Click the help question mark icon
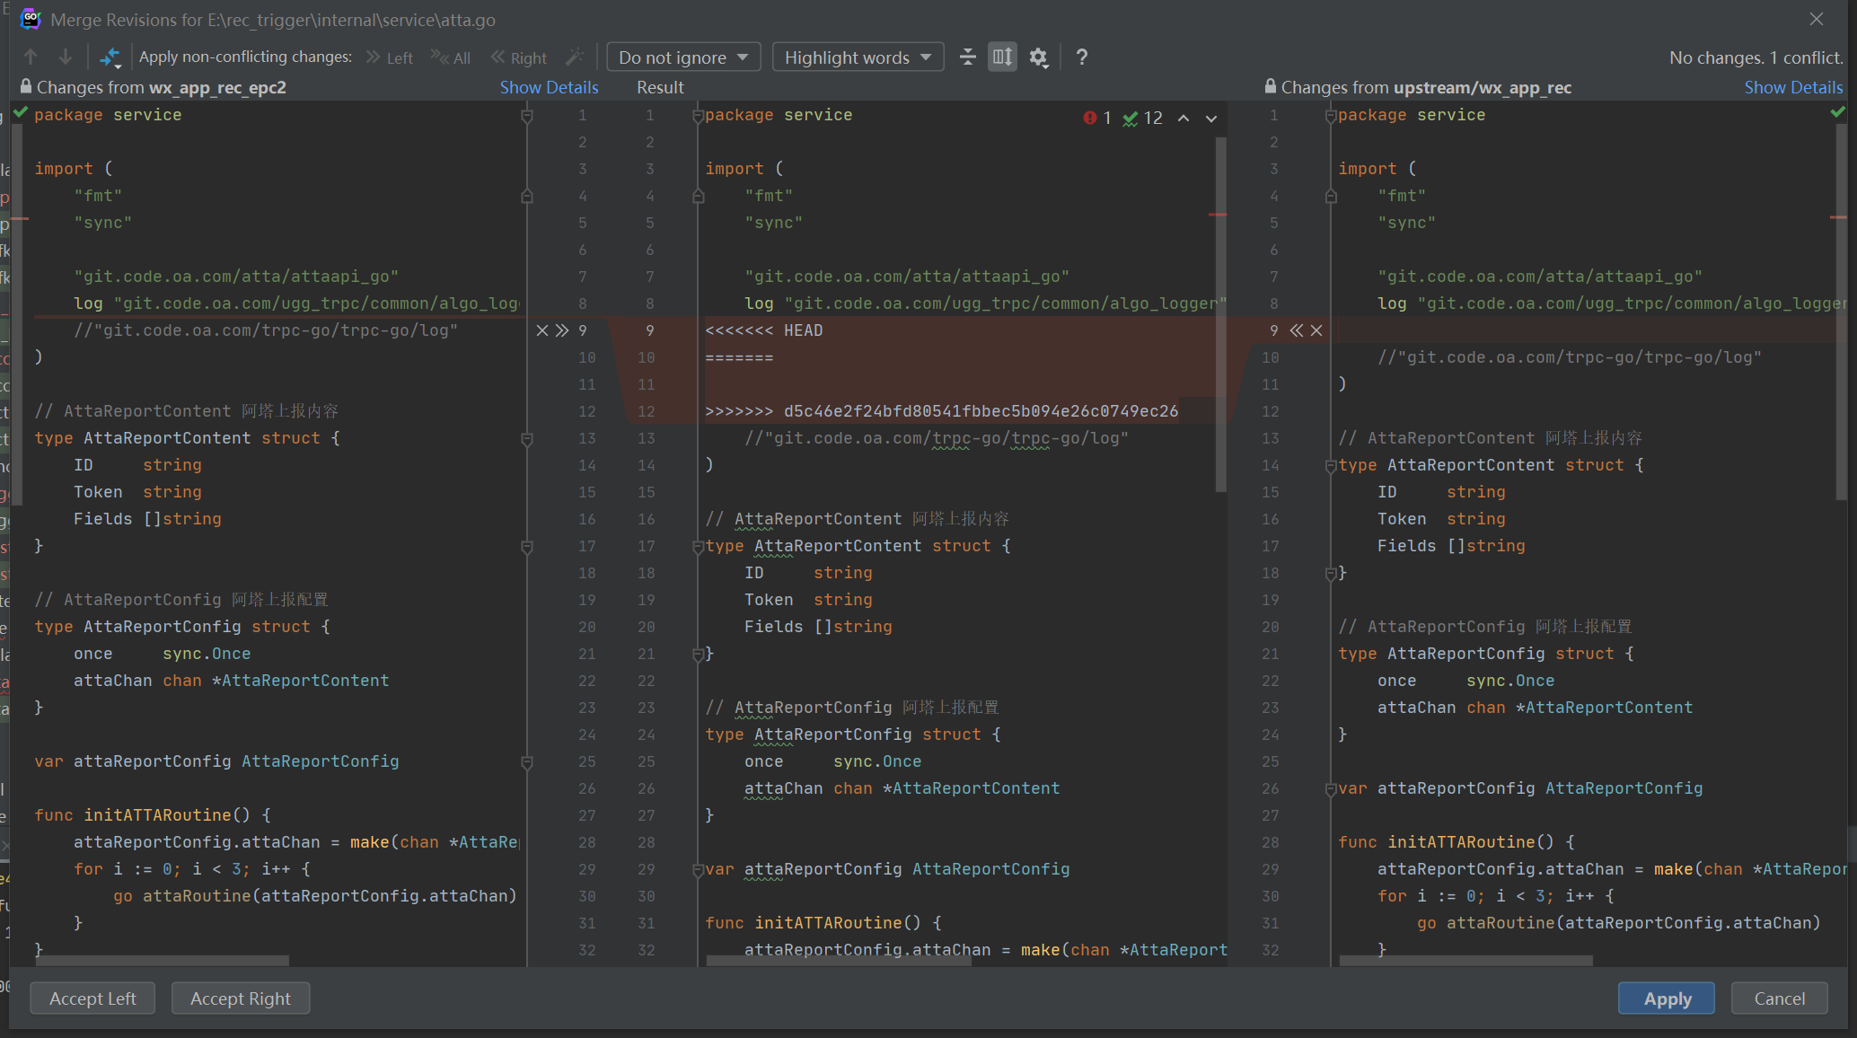The image size is (1857, 1038). tap(1083, 56)
